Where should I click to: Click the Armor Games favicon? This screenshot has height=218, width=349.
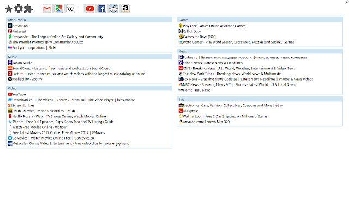click(180, 26)
